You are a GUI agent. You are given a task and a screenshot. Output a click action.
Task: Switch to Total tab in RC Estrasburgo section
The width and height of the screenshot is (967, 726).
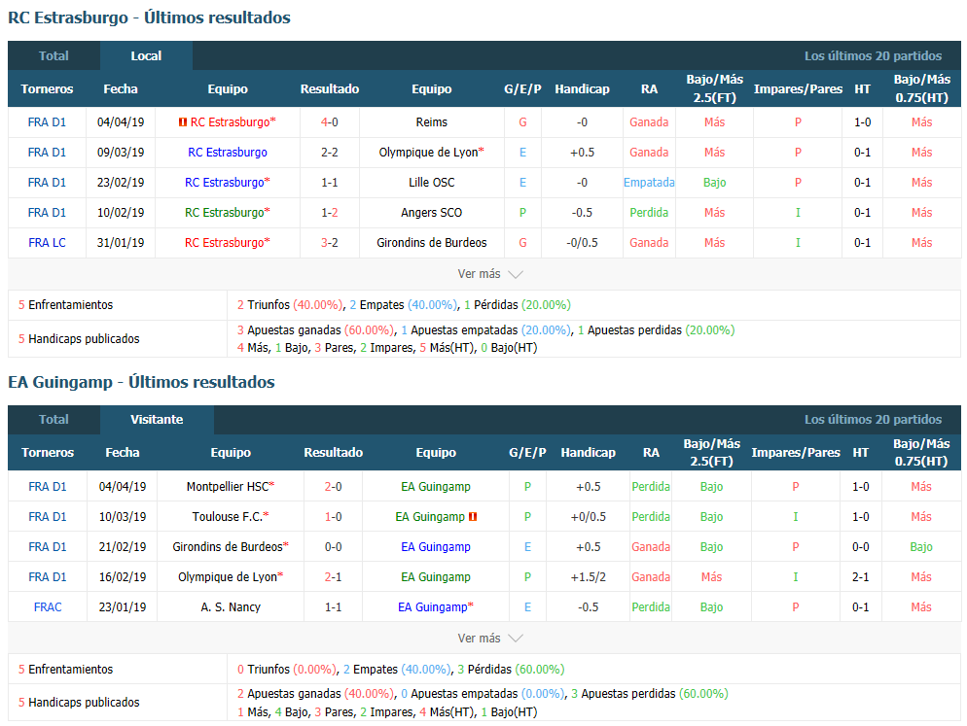pos(54,56)
